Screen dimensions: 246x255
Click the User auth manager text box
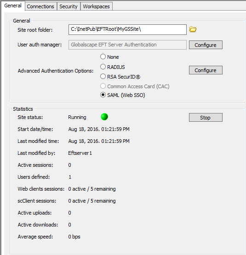[x=127, y=45]
